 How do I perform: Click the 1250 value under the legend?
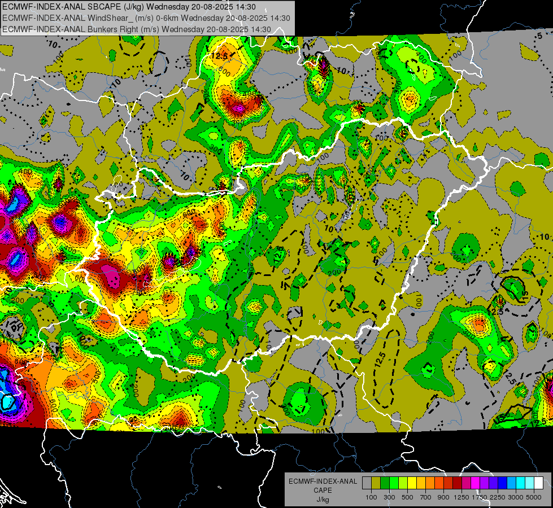coord(461,497)
